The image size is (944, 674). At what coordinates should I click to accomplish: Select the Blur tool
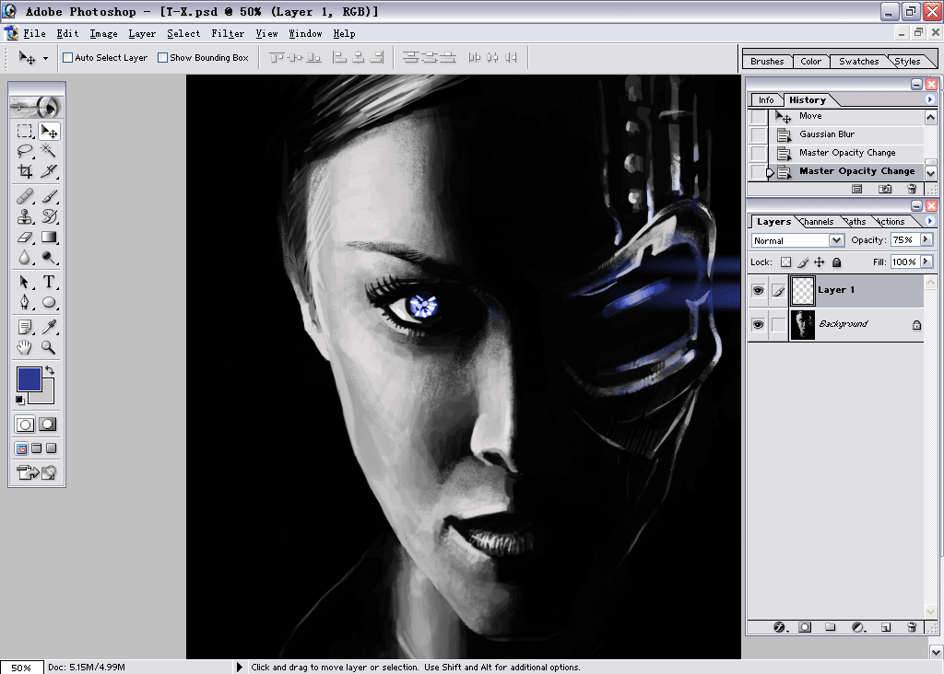(x=25, y=257)
